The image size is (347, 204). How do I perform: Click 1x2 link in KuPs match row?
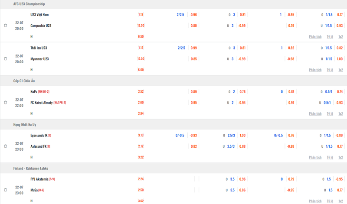(x=340, y=113)
